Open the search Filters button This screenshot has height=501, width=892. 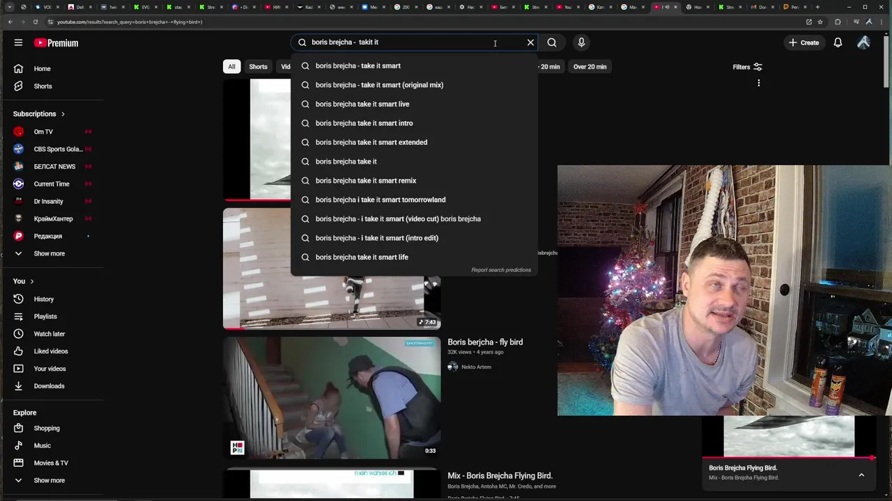pyautogui.click(x=748, y=67)
